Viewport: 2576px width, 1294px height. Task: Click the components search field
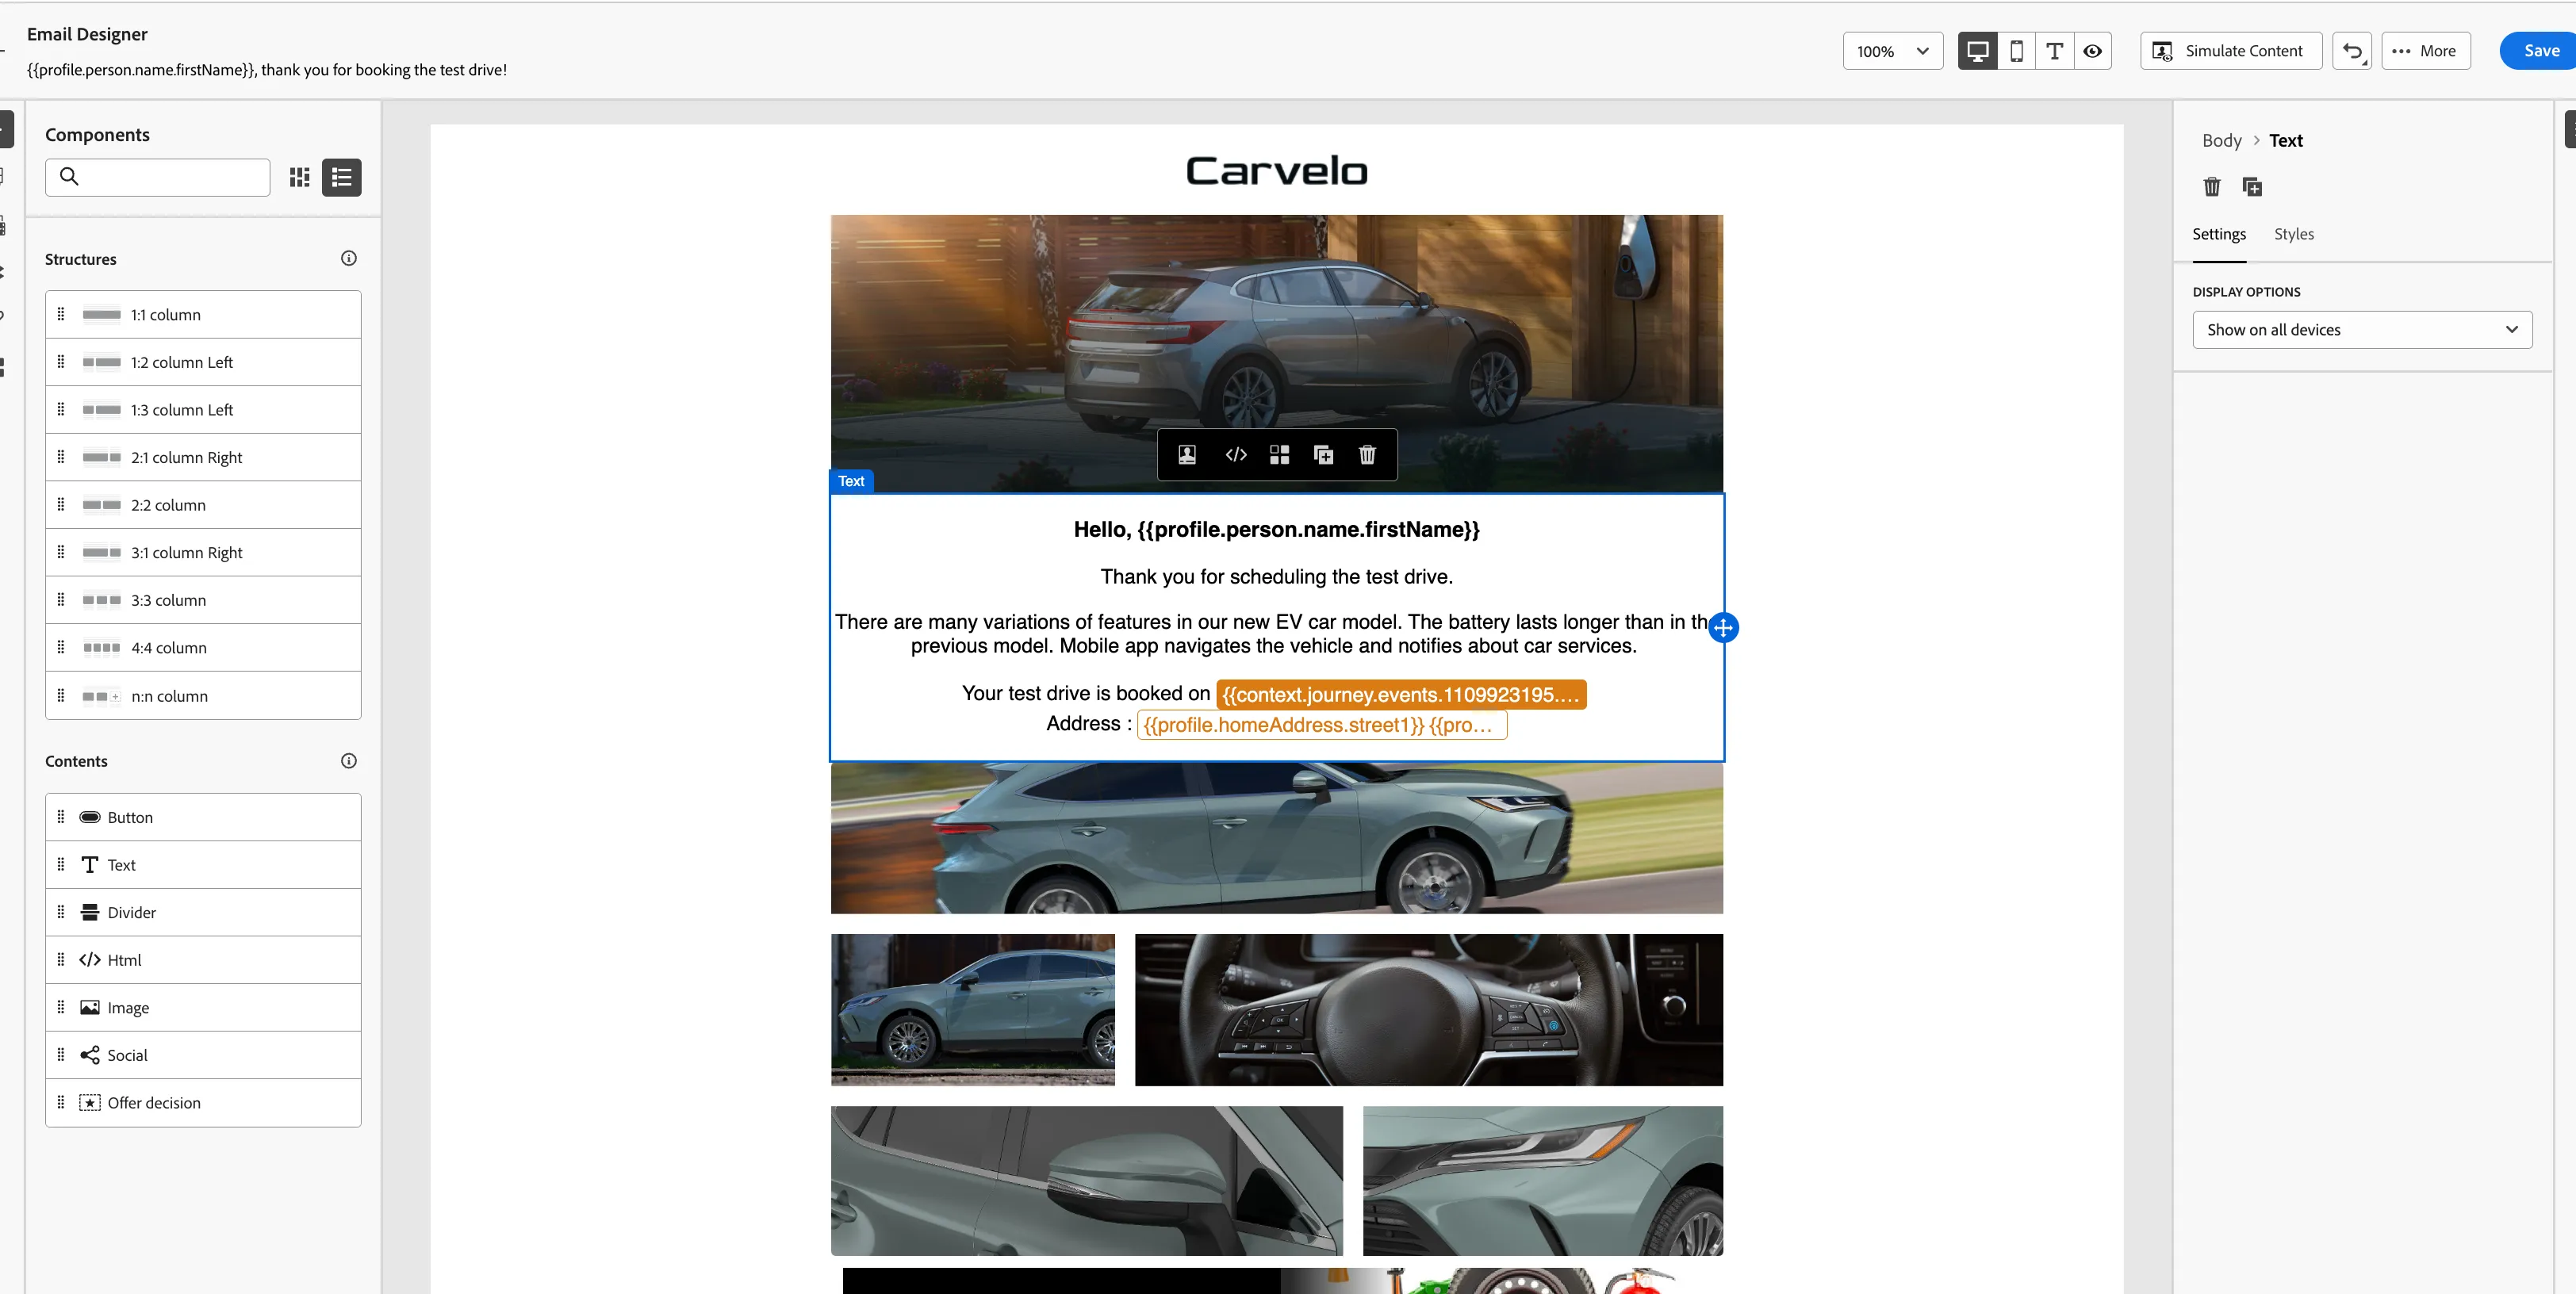157,177
